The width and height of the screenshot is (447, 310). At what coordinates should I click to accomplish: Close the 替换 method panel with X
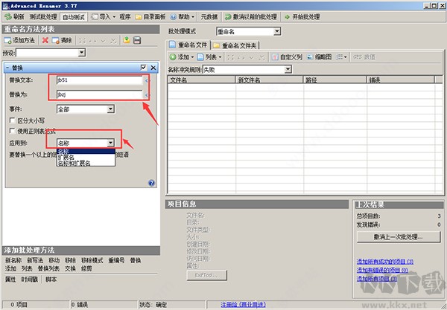[x=153, y=68]
